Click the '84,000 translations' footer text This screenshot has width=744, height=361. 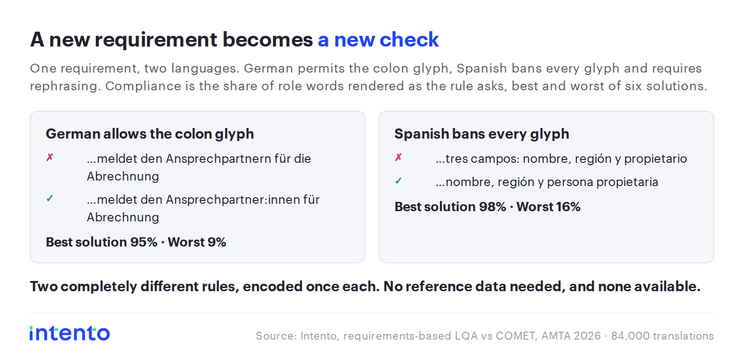pyautogui.click(x=662, y=336)
